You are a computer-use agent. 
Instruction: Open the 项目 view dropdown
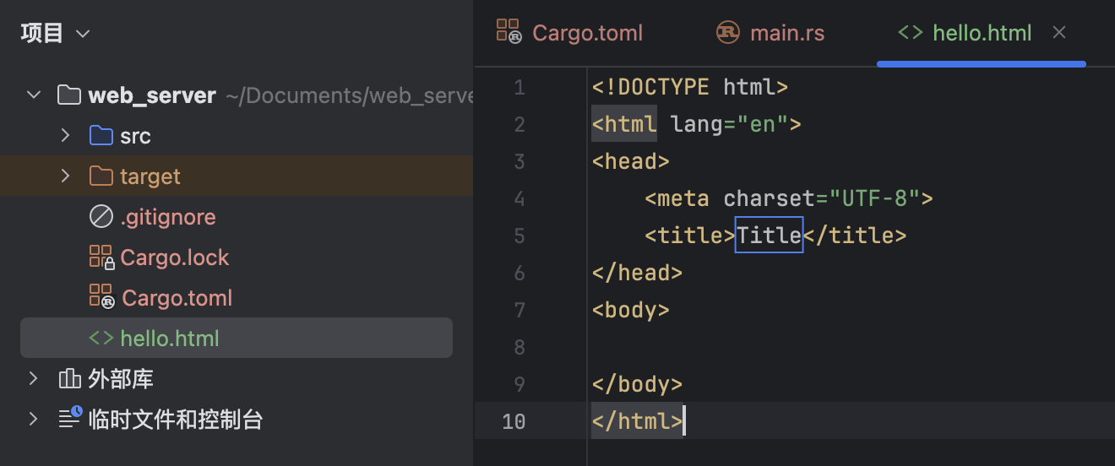pyautogui.click(x=55, y=34)
